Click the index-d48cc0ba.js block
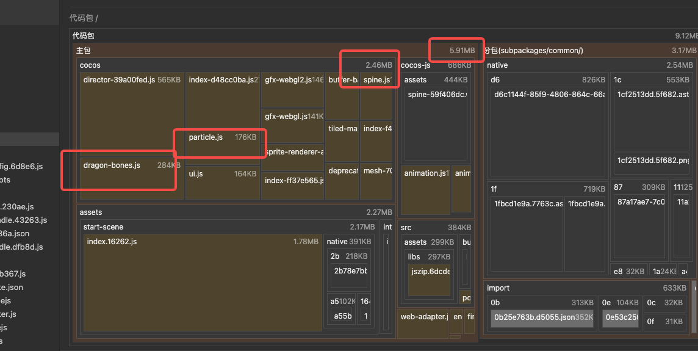The width and height of the screenshot is (698, 351). click(223, 100)
